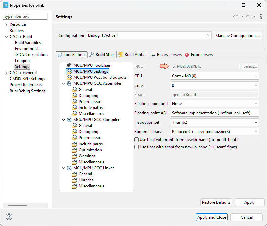267x226 pixels.
Task: Open the Floating-point unit dropdown
Action: 214,104
